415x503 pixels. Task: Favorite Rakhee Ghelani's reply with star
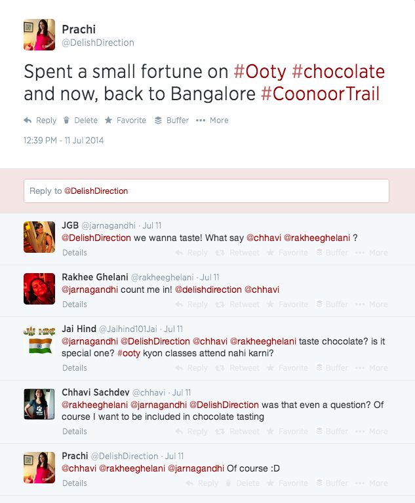click(272, 305)
